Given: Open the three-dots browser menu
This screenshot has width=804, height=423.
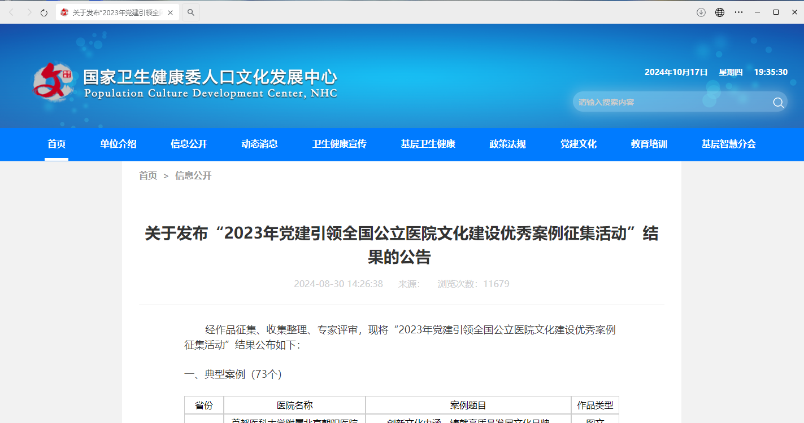Looking at the screenshot, I should 738,12.
